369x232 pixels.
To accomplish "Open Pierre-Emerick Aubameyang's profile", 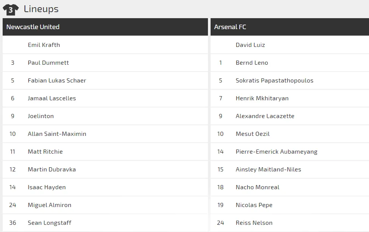I will (x=276, y=152).
